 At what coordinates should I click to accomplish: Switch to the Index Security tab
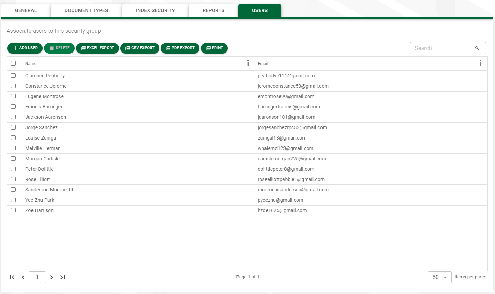tap(155, 10)
